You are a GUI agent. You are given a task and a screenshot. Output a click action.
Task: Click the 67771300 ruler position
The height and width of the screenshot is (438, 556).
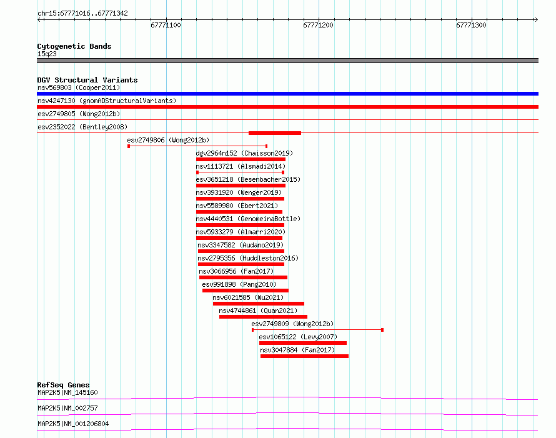(471, 25)
